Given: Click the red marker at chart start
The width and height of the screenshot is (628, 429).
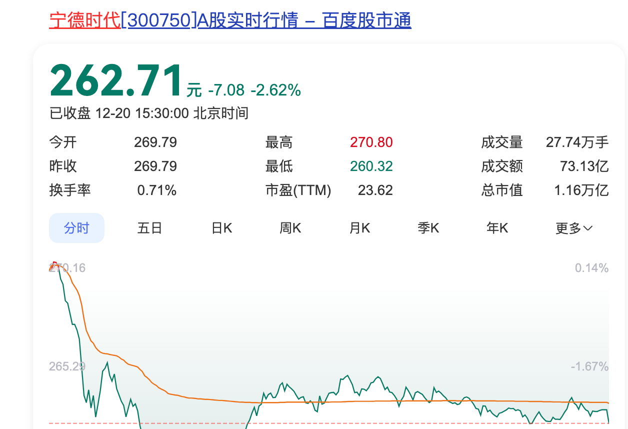Looking at the screenshot, I should 53,264.
